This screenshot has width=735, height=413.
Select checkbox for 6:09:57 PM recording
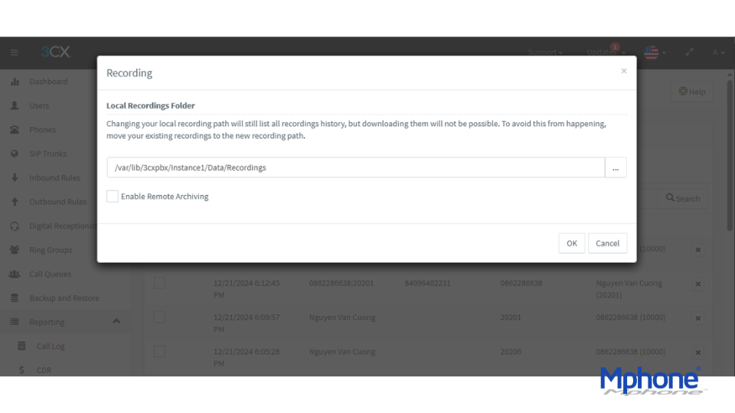[x=159, y=317]
